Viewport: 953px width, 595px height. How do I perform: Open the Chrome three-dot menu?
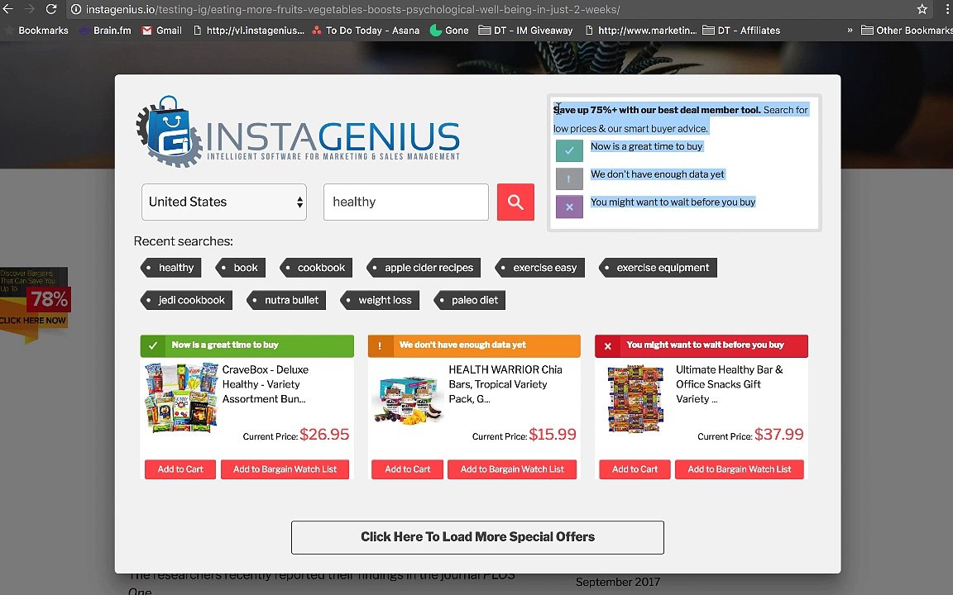tap(947, 9)
